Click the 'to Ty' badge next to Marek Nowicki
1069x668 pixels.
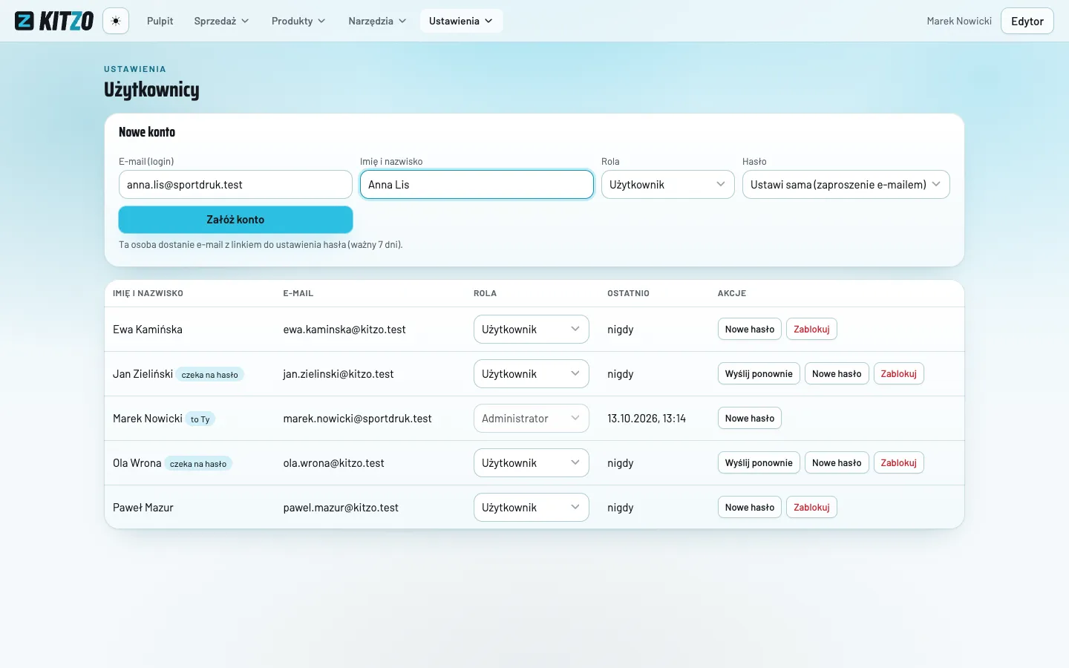(x=200, y=419)
